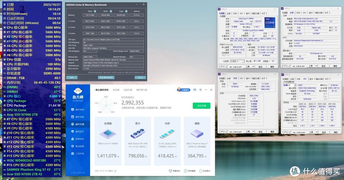Click the '内存计时' 36-45-45-128 CR2 row
The width and height of the screenshot is (344, 180).
[x=32, y=82]
